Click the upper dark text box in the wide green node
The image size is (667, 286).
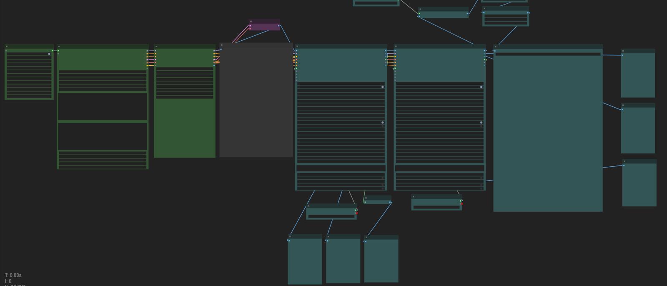tap(103, 106)
